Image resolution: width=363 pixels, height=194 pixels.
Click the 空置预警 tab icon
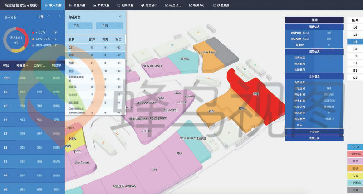(71, 5)
